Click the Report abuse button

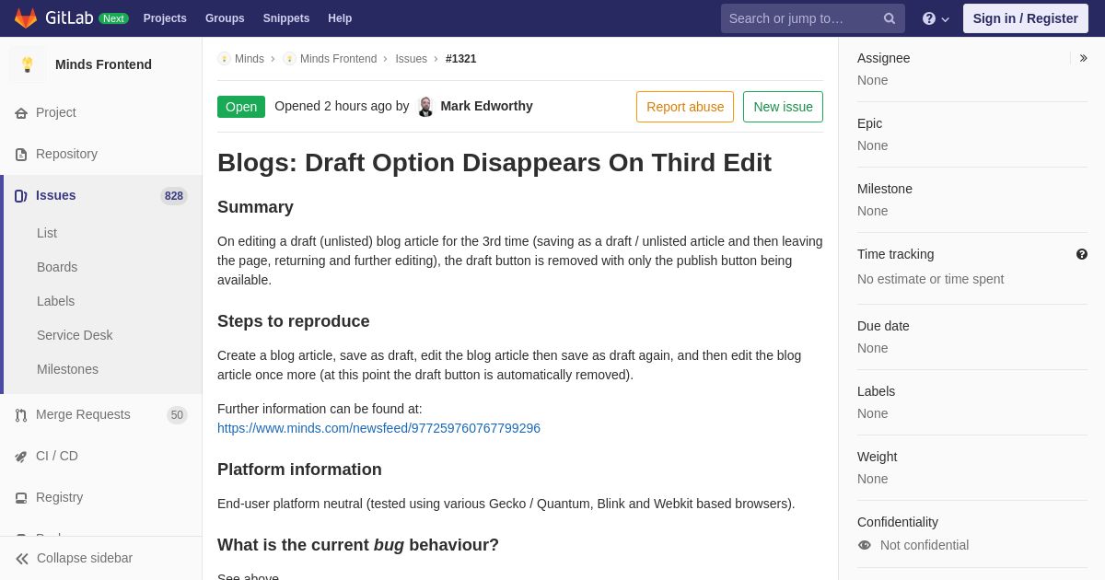[685, 107]
